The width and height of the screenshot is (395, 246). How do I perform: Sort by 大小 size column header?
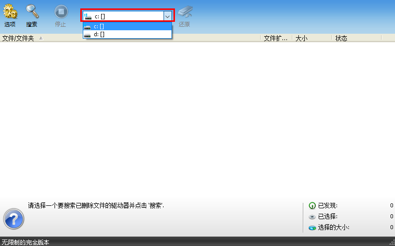point(312,38)
